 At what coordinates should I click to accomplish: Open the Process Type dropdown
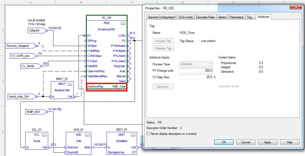point(196,64)
